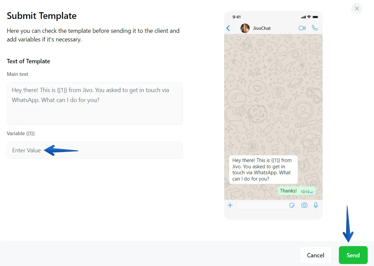The image size is (374, 266).
Task: Click the Wi-Fi icon in phone status bar
Action: (x=309, y=17)
